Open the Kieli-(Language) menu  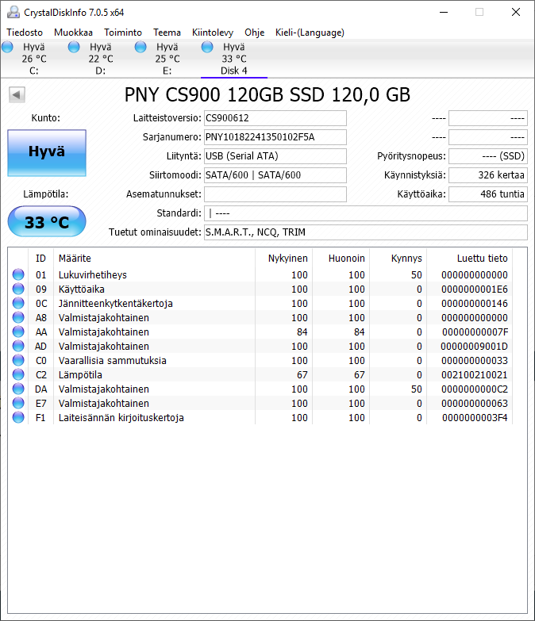[x=310, y=33]
